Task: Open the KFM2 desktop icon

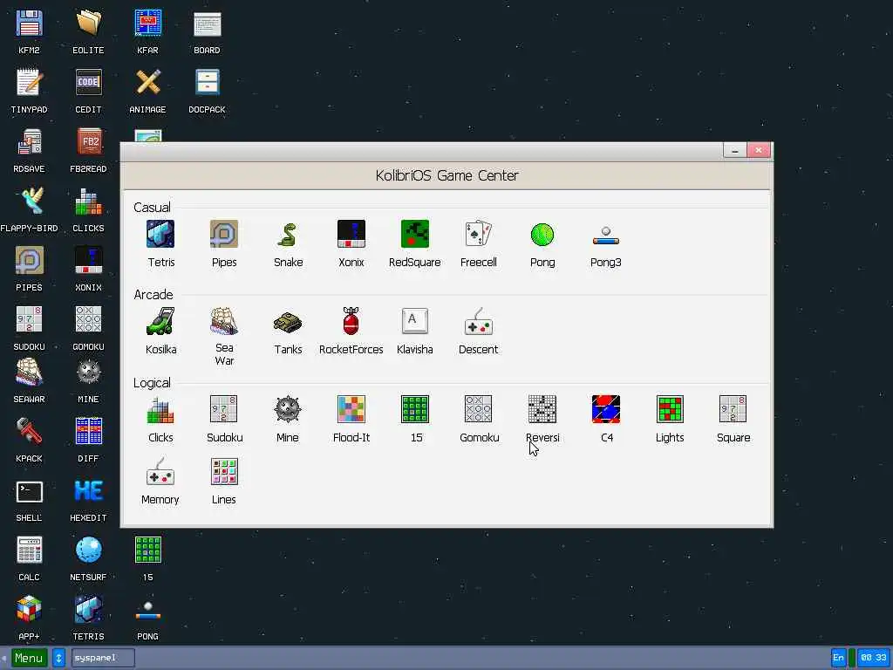Action: 29,24
